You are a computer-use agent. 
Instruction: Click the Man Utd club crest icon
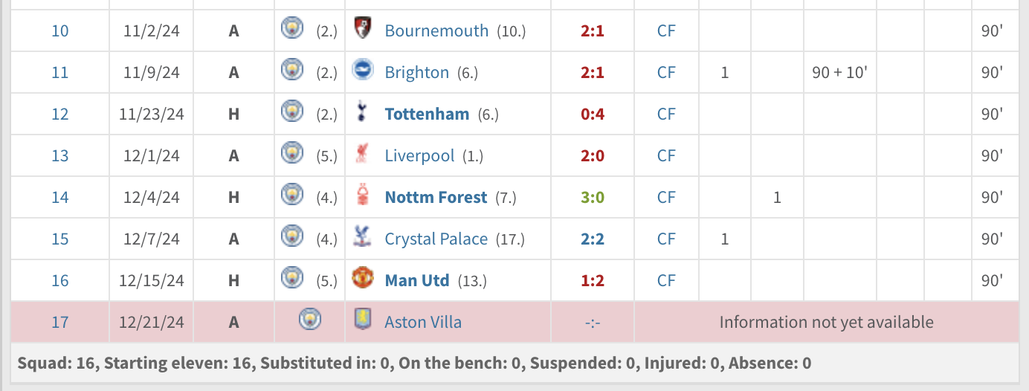point(363,279)
